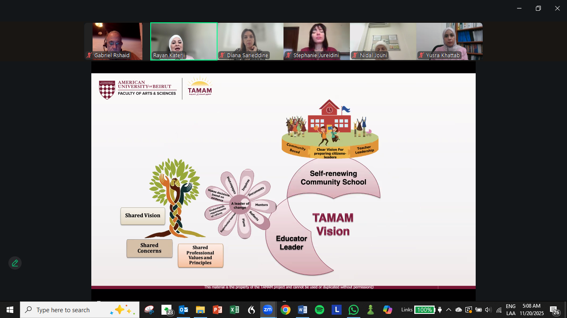
Task: Select Rayan Katerji's video thumbnail
Action: click(183, 41)
